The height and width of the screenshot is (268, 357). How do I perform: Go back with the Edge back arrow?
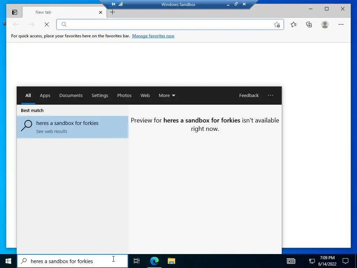coord(16,24)
